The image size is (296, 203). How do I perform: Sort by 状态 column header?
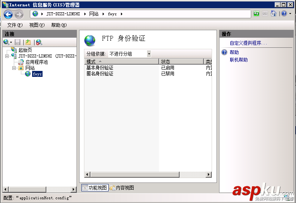[x=181, y=62]
